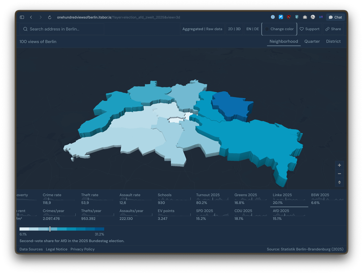Open the Change color picker
Viewport: 363px width, 274px height.
[x=279, y=29]
